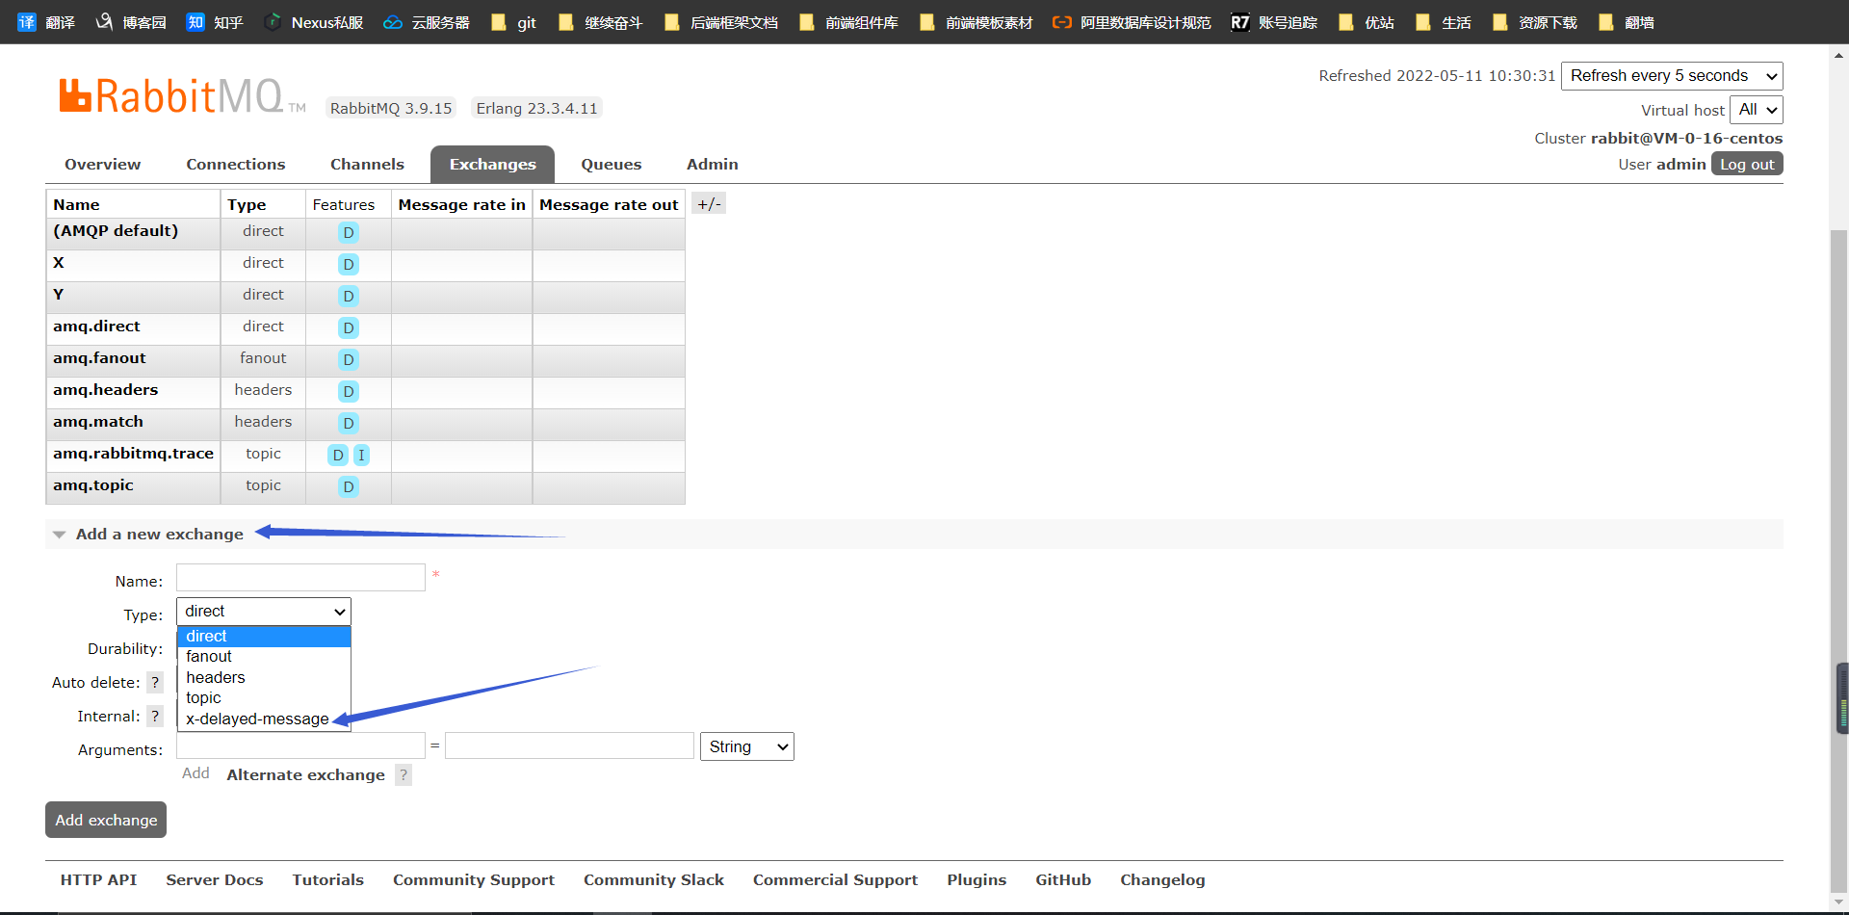Switch to the Queues tab
This screenshot has height=915, width=1849.
(612, 165)
